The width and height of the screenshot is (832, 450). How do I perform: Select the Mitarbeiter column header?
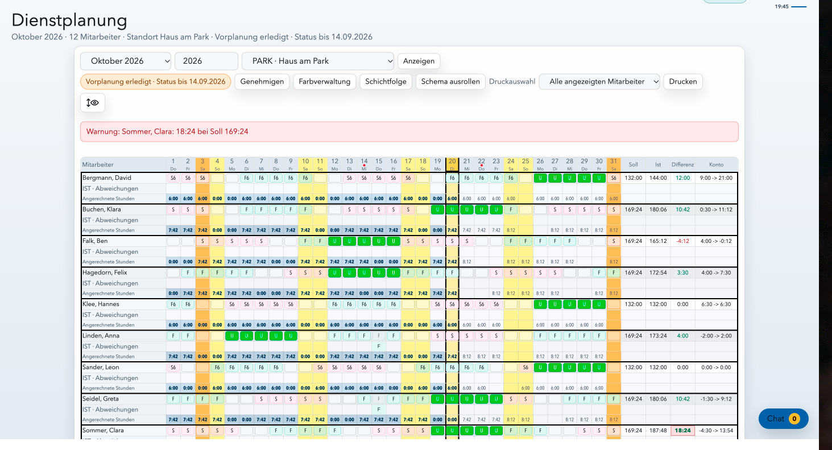coord(123,164)
